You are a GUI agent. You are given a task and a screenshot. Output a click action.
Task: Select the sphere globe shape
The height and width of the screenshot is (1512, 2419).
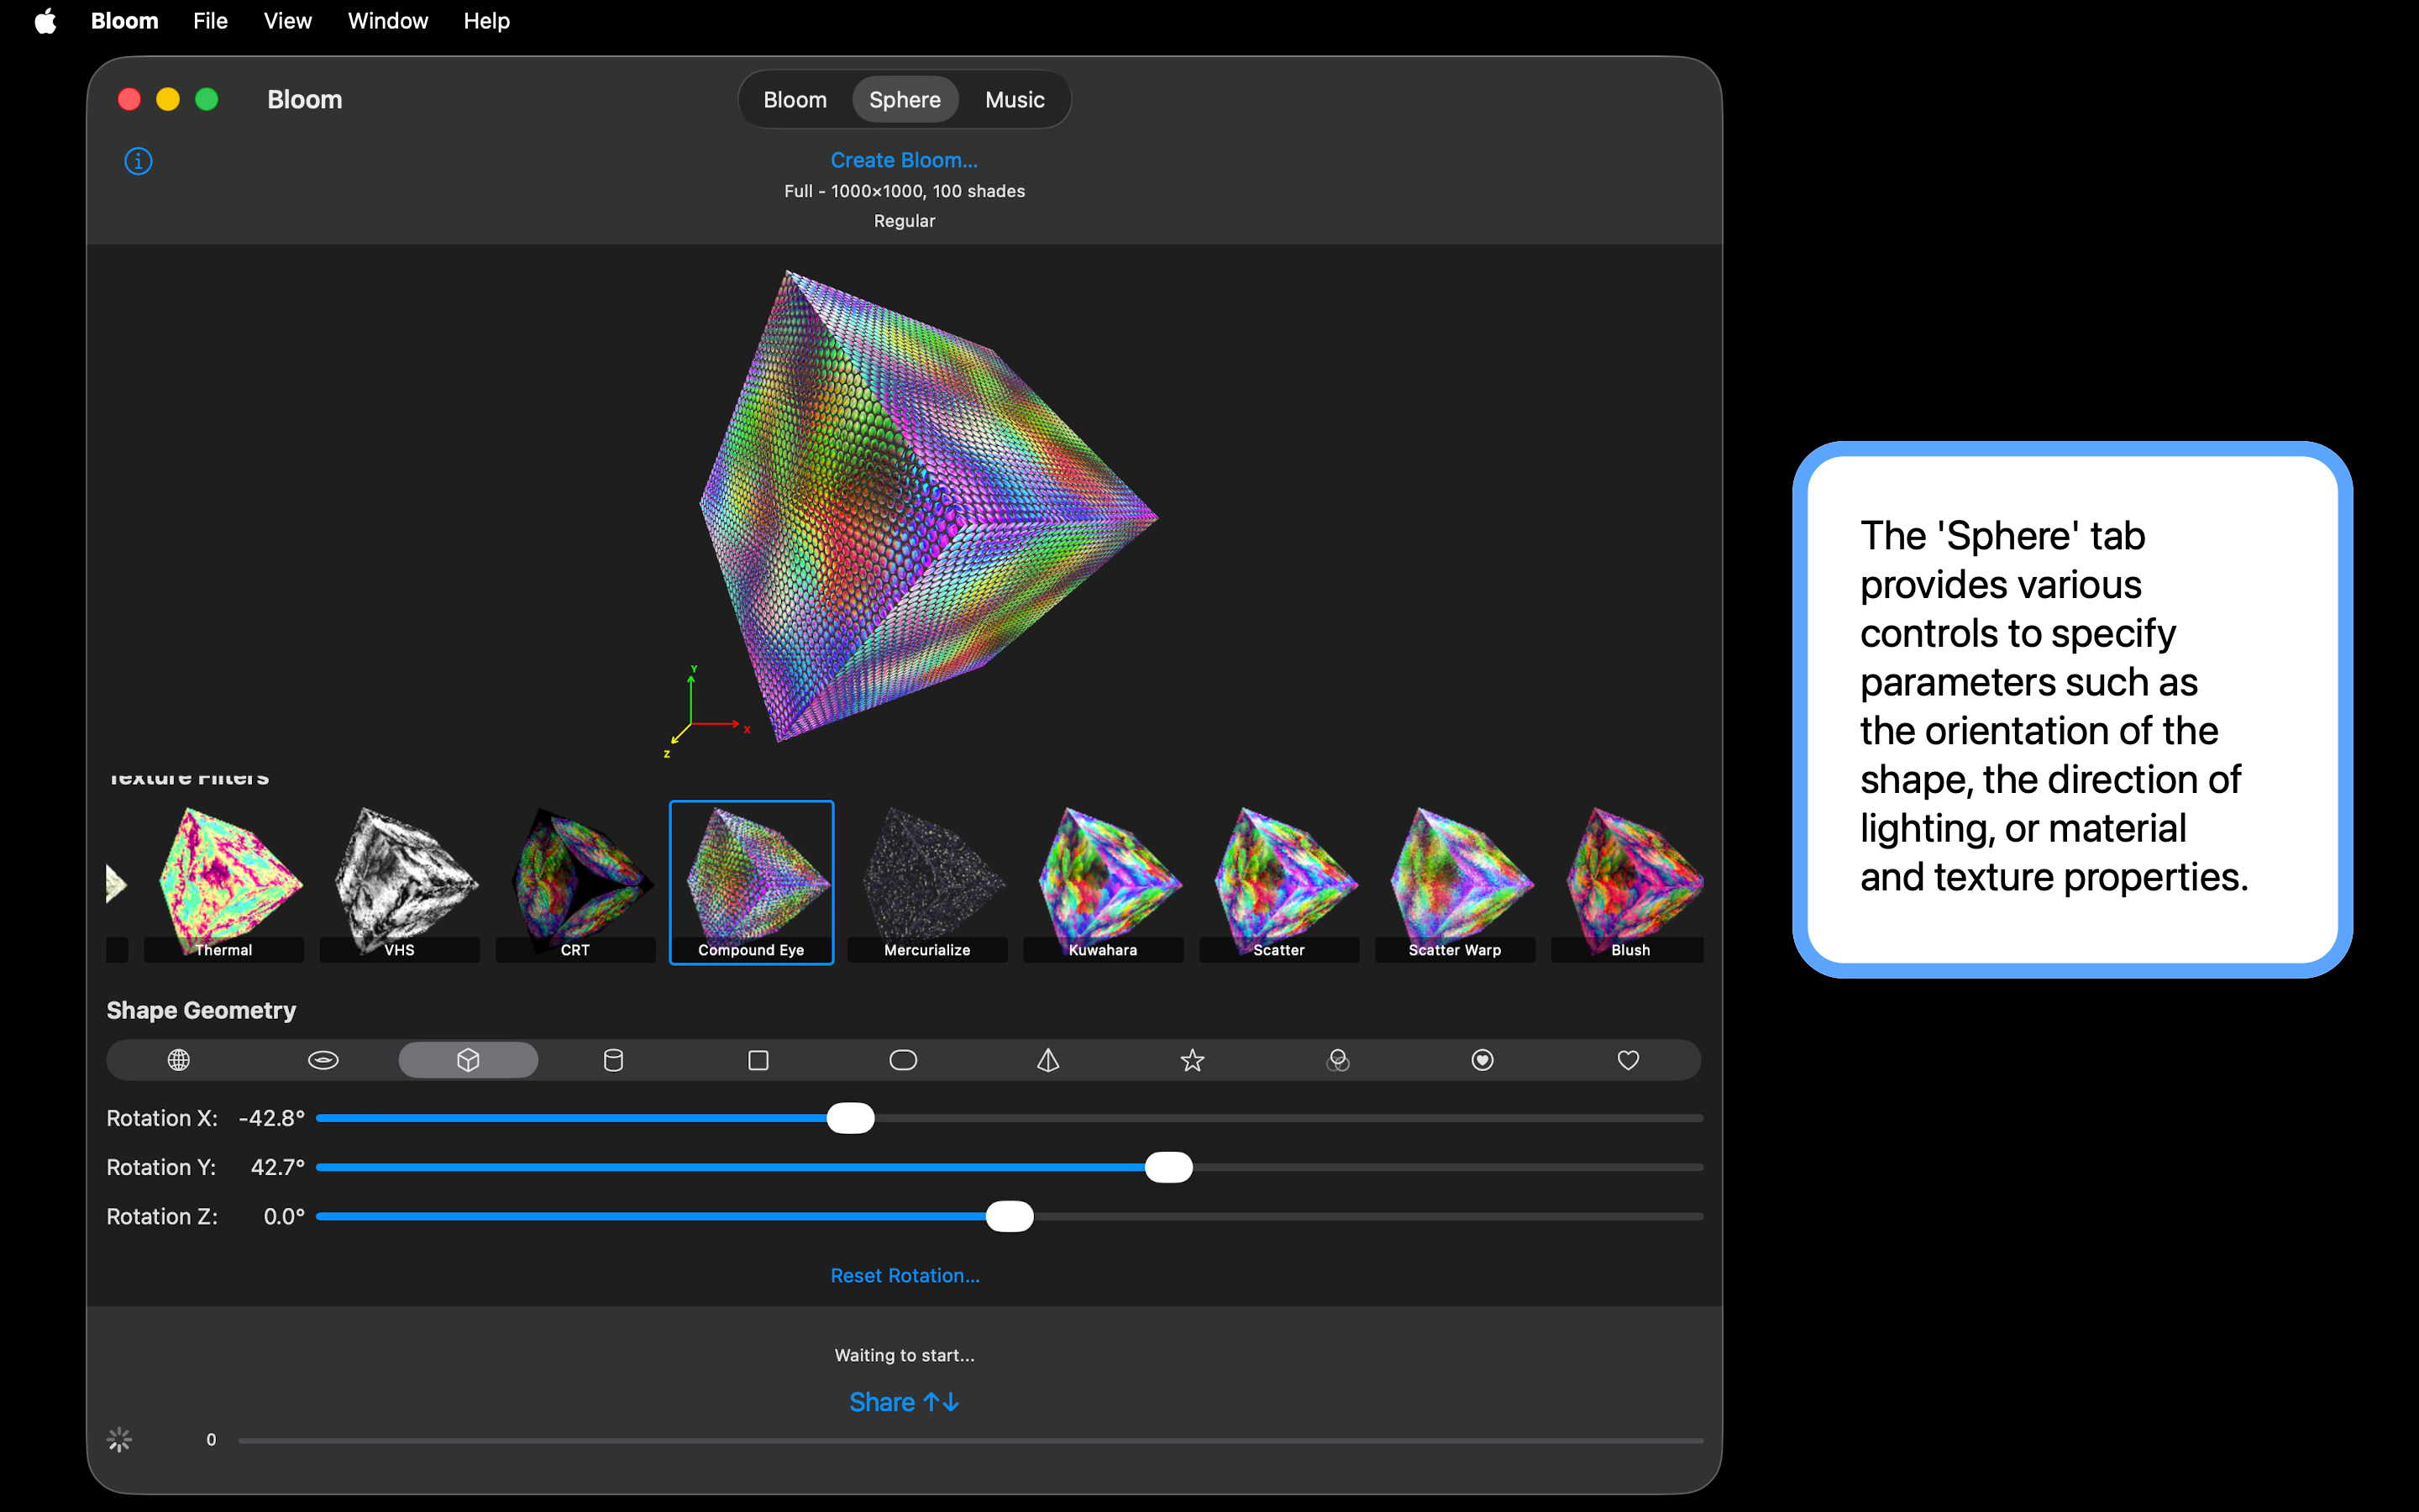coord(179,1060)
